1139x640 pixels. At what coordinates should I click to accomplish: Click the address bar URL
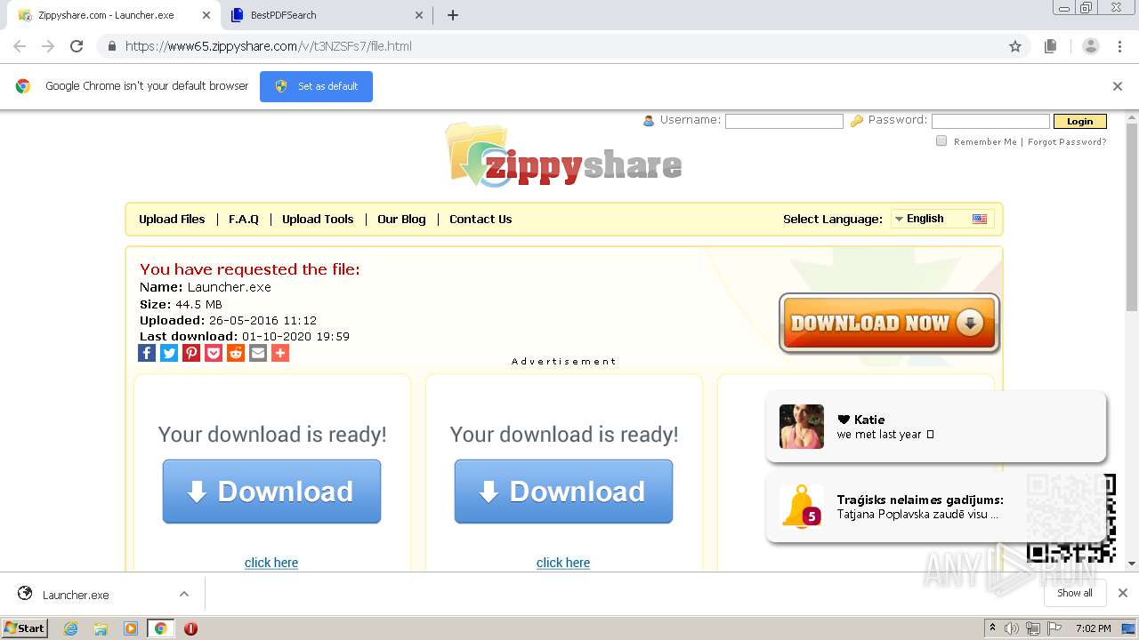tap(268, 46)
